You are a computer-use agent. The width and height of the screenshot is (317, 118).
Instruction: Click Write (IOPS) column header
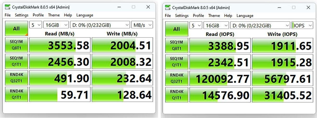coord(282,34)
